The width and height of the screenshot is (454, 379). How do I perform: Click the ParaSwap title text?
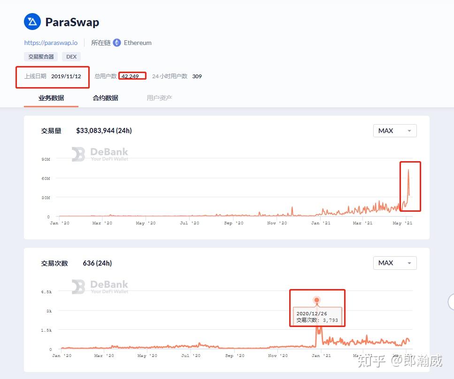point(72,22)
